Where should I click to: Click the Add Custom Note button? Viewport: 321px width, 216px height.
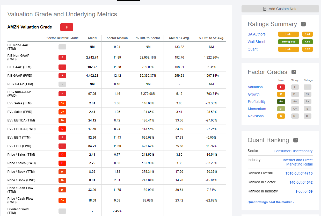pyautogui.click(x=280, y=9)
